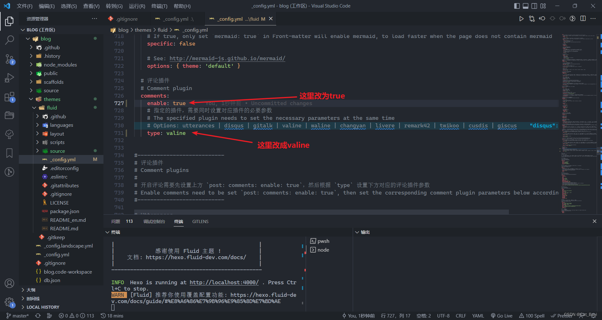Click the master branch status item
The height and width of the screenshot is (320, 602).
tap(18, 316)
